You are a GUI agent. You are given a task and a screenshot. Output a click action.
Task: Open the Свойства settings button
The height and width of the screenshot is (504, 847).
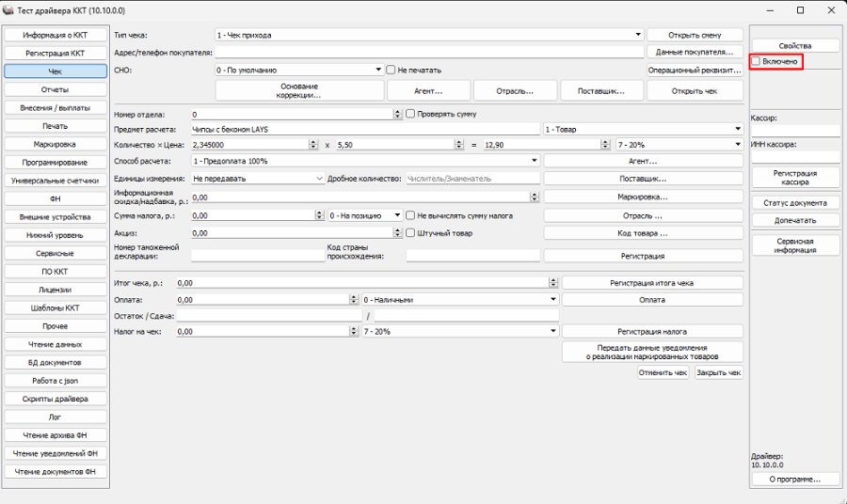pos(795,46)
